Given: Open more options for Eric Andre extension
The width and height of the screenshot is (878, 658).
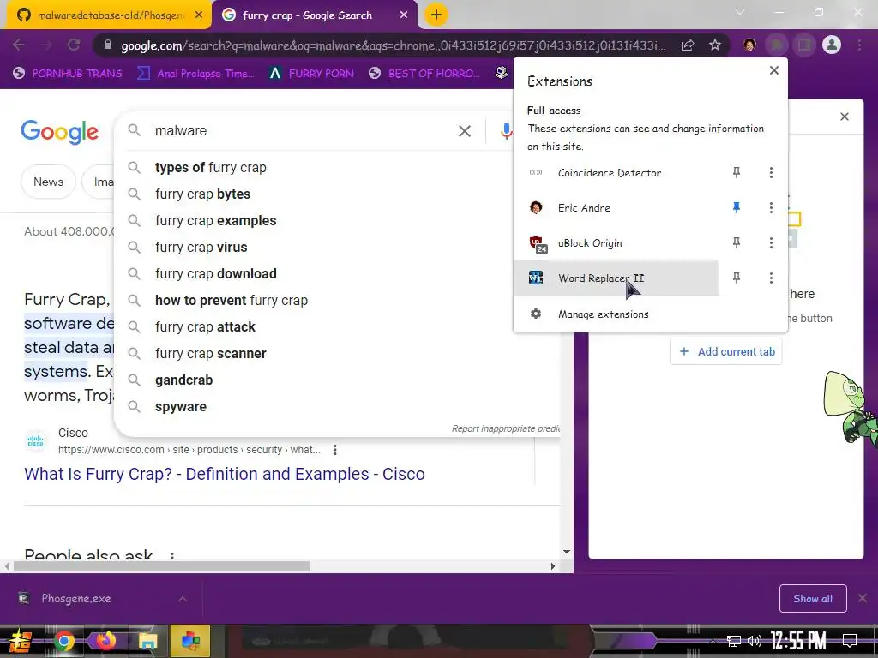Looking at the screenshot, I should pyautogui.click(x=771, y=207).
